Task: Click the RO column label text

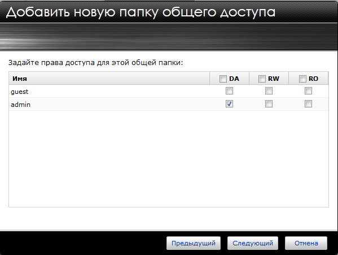Action: 313,79
